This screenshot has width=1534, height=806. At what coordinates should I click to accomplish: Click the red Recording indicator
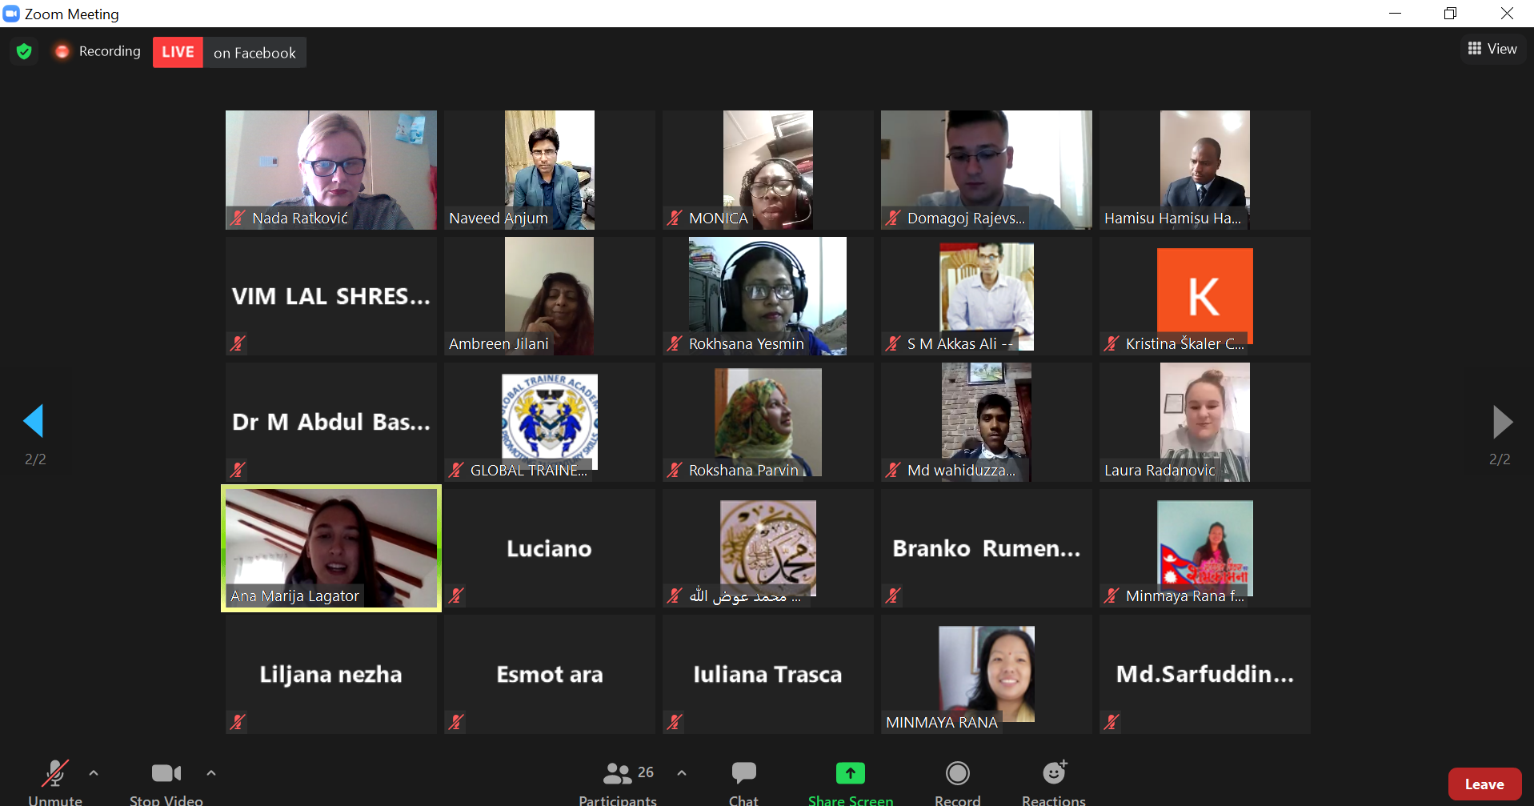tap(97, 51)
